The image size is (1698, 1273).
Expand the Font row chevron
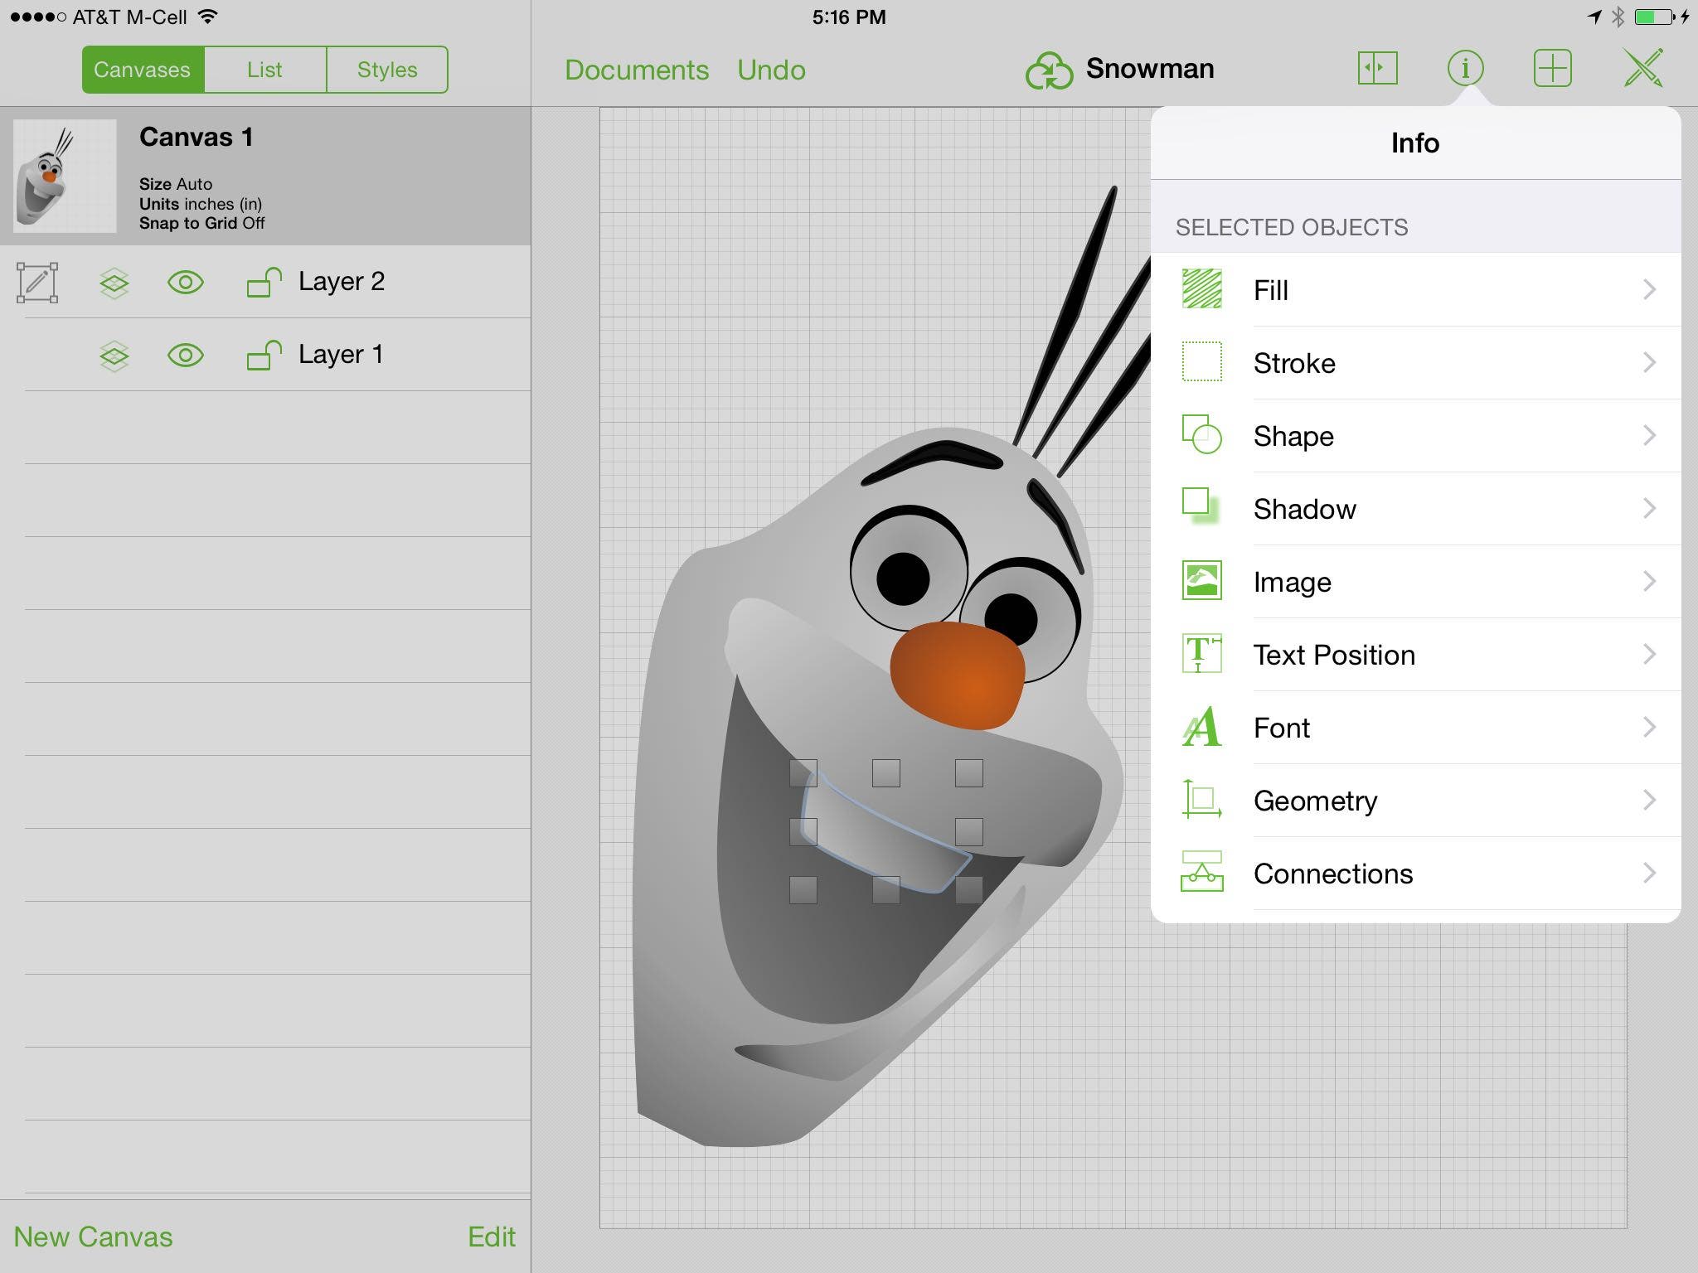[1649, 727]
